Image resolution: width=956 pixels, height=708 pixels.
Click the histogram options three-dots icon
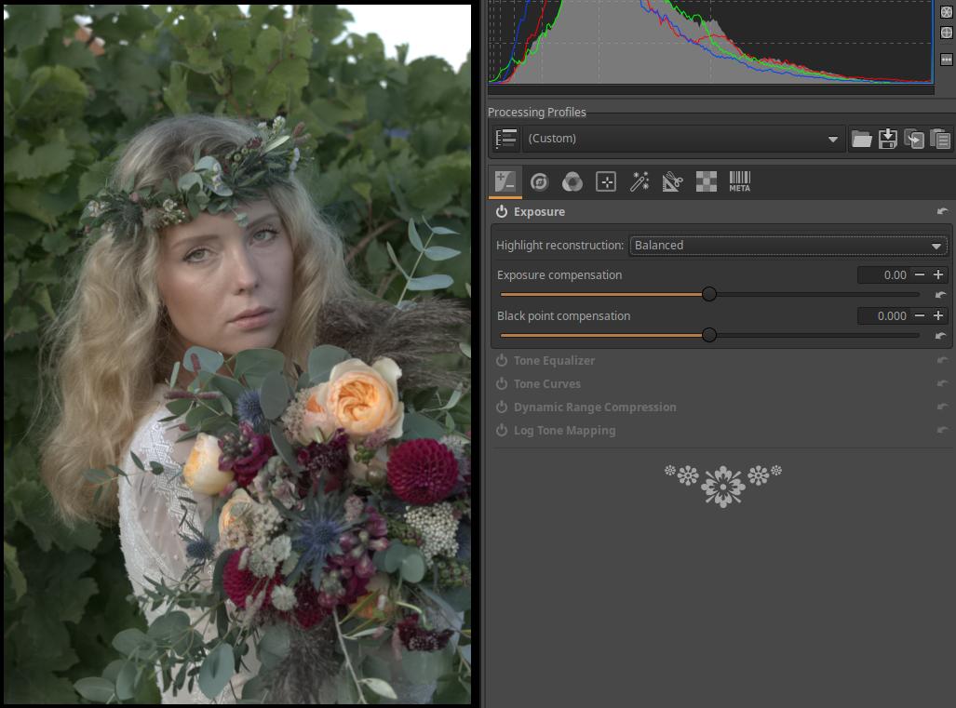tap(947, 59)
